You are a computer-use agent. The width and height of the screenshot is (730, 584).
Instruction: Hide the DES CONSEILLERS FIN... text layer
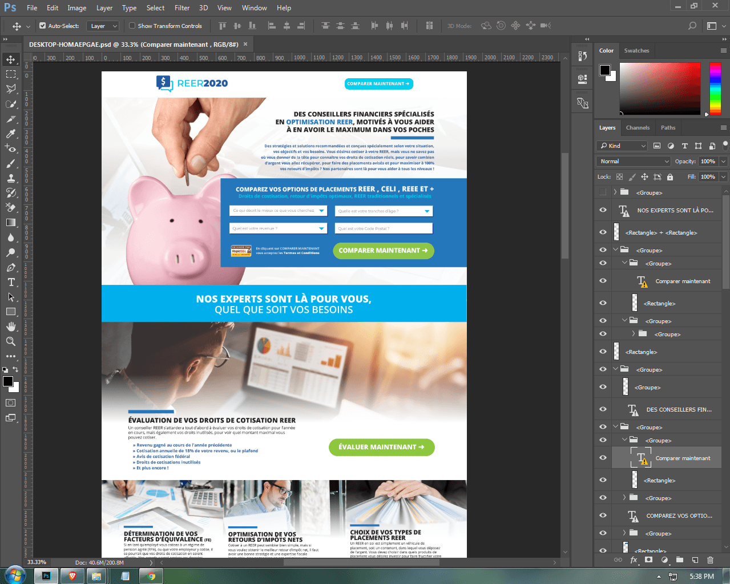pos(603,409)
